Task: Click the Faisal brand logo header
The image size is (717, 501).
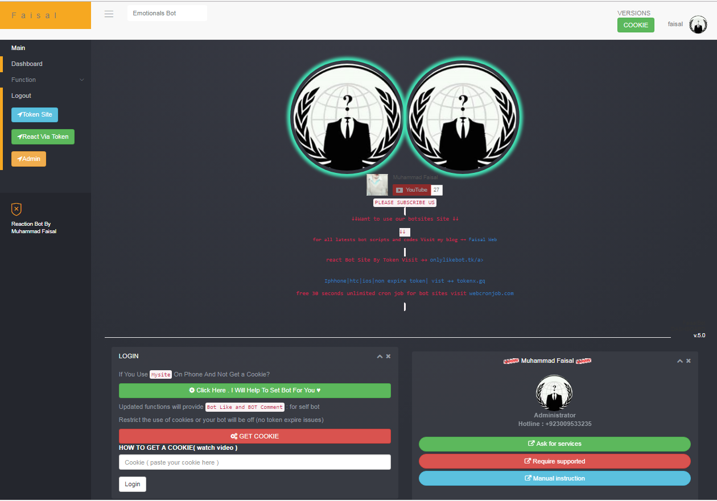Action: coord(46,15)
